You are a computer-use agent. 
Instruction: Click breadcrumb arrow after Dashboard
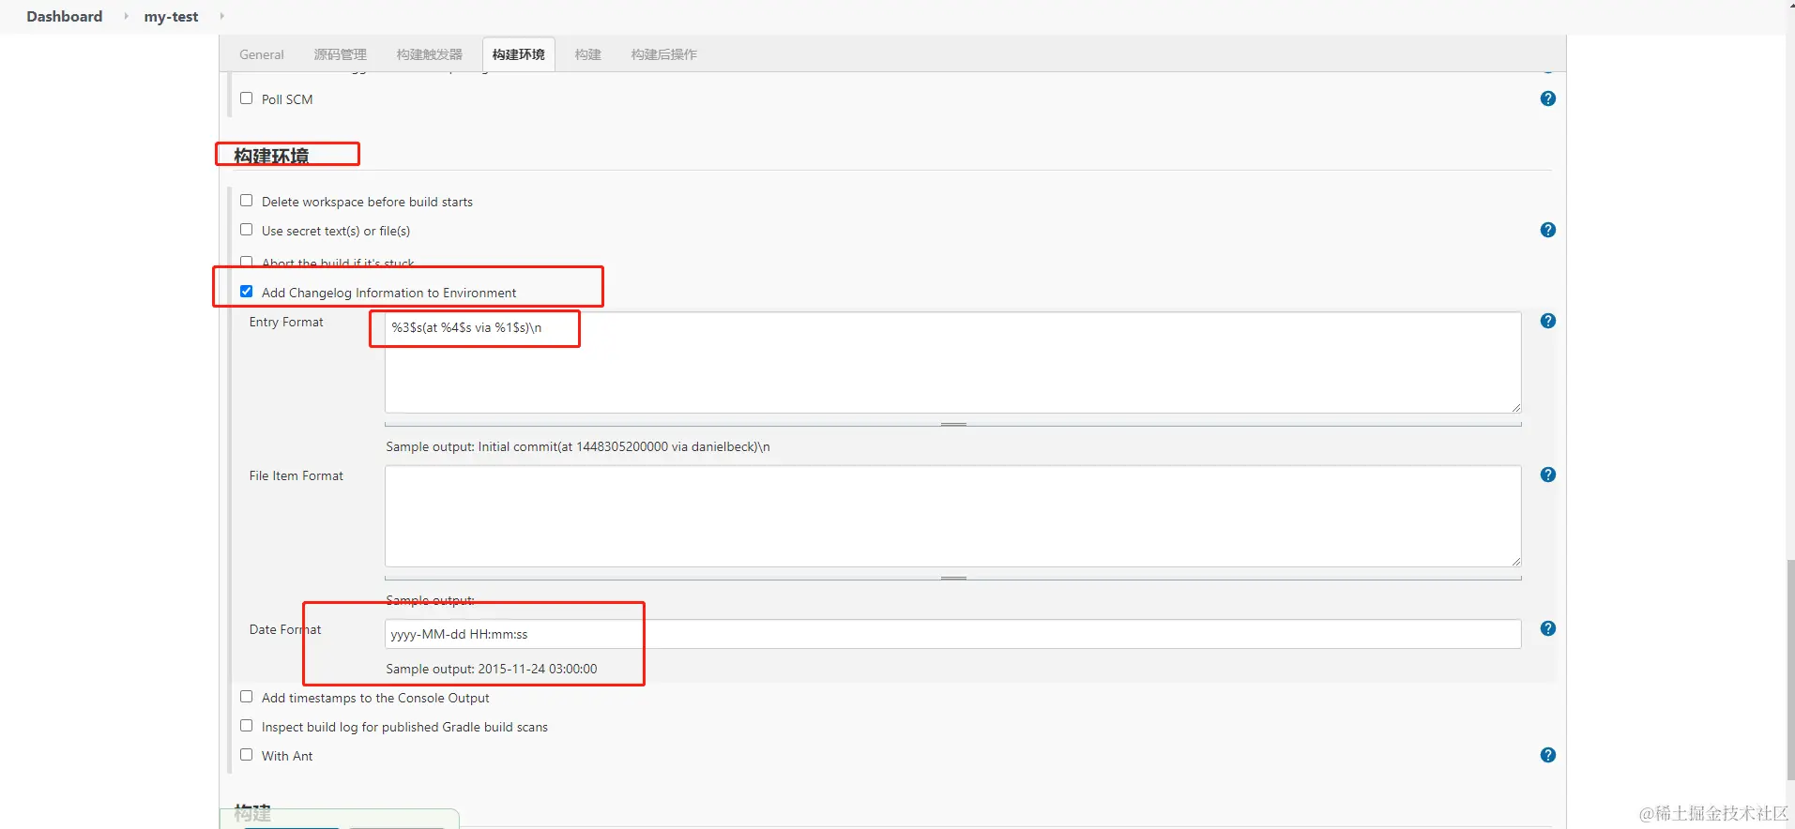[x=126, y=16]
